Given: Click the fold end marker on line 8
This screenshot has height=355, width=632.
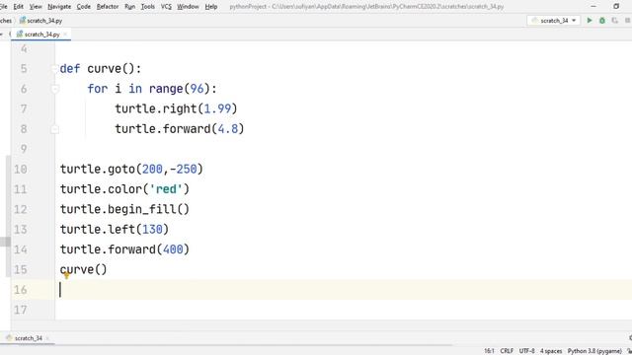Looking at the screenshot, I should [55, 129].
